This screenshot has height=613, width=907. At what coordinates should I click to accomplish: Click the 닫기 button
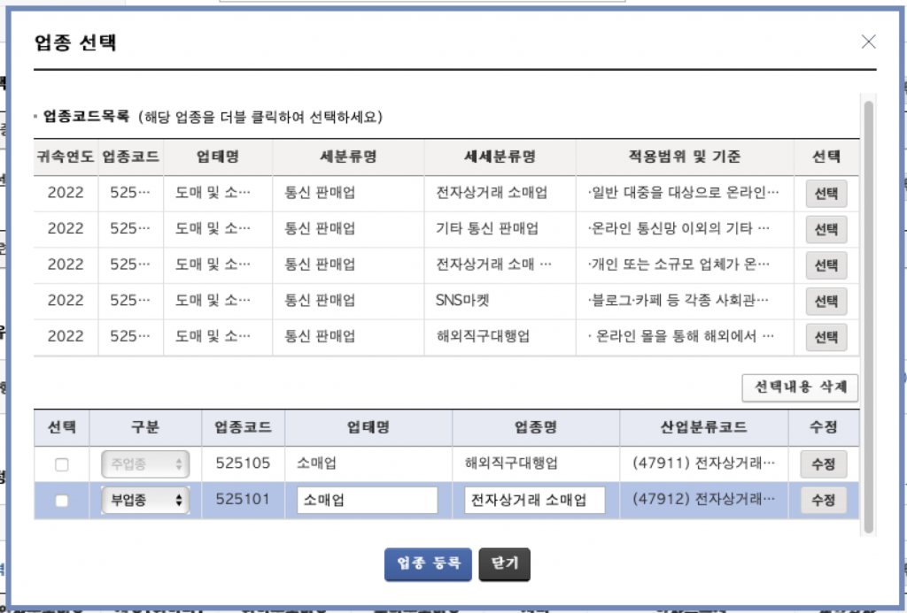point(504,563)
